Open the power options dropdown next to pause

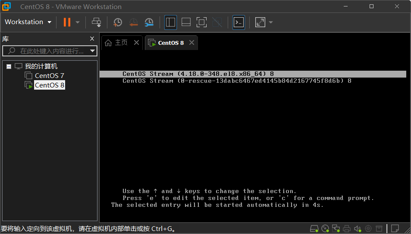[x=78, y=22]
